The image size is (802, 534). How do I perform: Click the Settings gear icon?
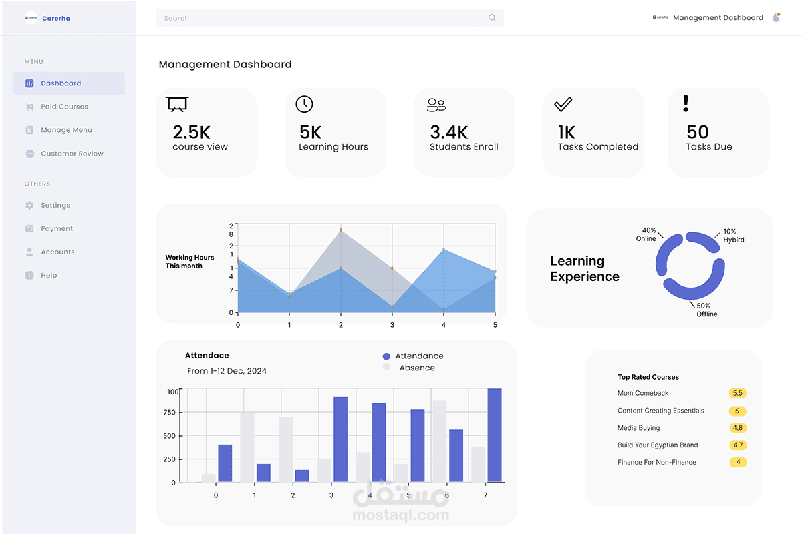tap(29, 206)
